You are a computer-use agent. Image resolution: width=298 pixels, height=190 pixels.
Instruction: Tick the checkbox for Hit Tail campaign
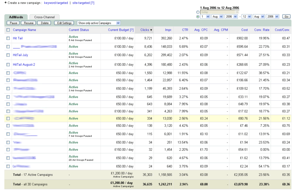coord(8,38)
